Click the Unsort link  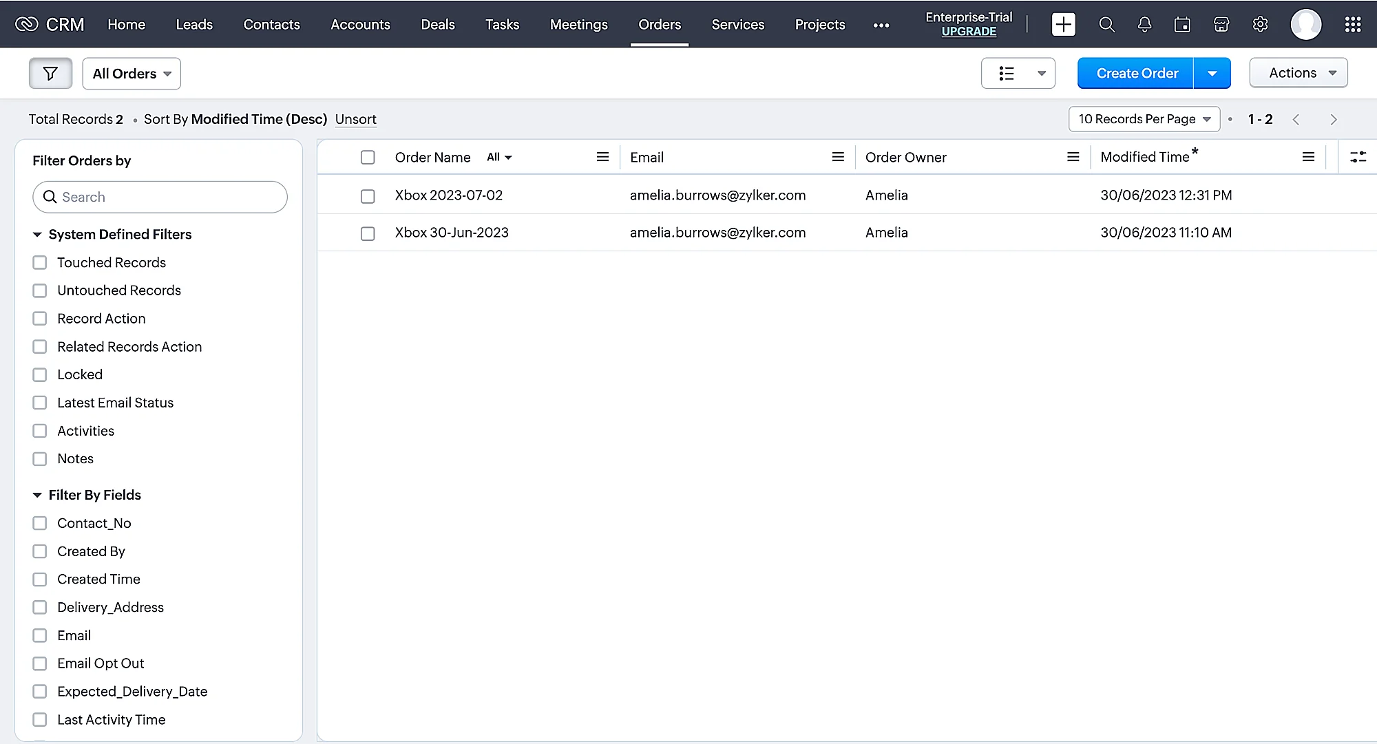click(355, 119)
